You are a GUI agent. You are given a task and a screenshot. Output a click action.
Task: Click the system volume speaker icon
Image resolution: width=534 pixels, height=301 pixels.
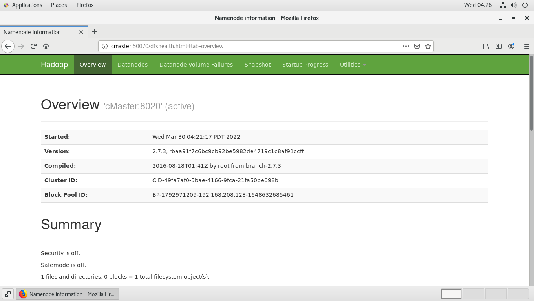514,5
